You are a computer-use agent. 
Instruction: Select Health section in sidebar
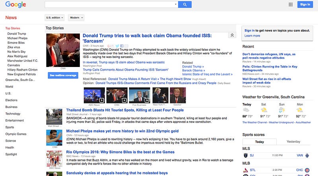pyautogui.click(x=10, y=147)
